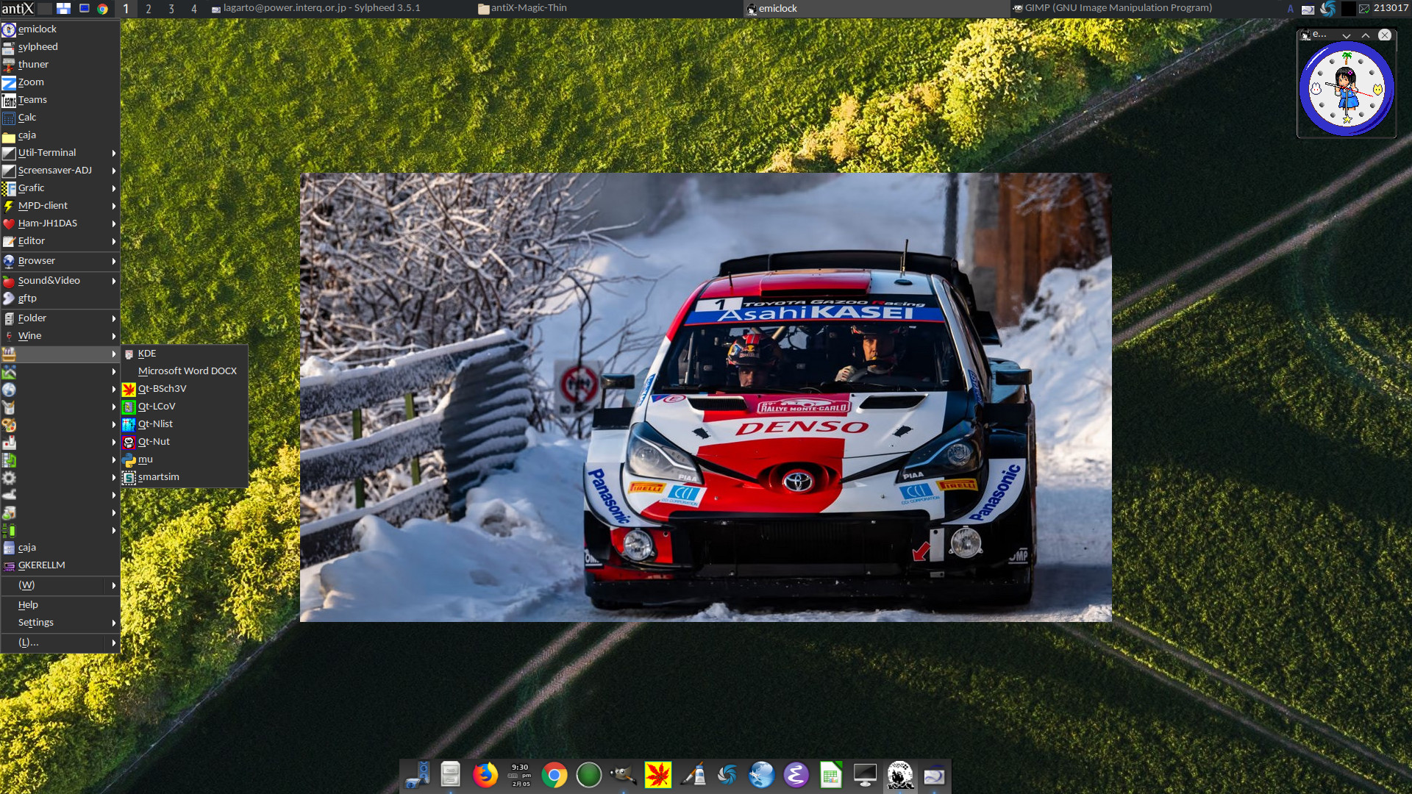Click the Emacs icon in dock
Image resolution: width=1412 pixels, height=794 pixels.
796,775
